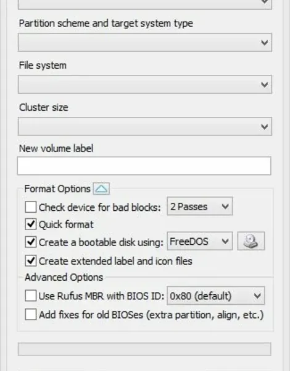Viewport: 290px width, 371px height.
Task: Open the Partition scheme and target system dropdown
Action: 145,43
